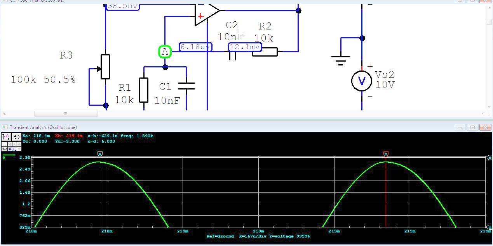The width and height of the screenshot is (493, 246).
Task: Click the R3 component label
Action: [x=66, y=55]
